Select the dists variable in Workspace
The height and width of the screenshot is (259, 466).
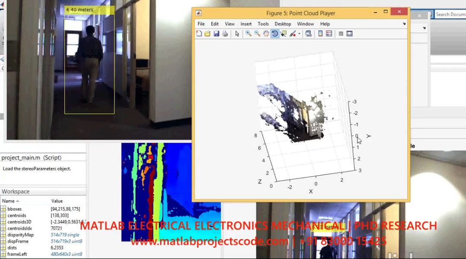coord(12,248)
